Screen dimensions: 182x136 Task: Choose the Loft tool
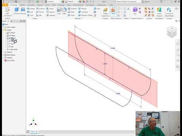tap(30, 12)
